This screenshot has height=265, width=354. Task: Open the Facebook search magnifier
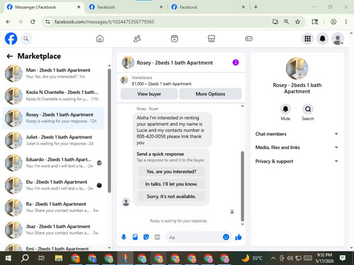(x=26, y=39)
